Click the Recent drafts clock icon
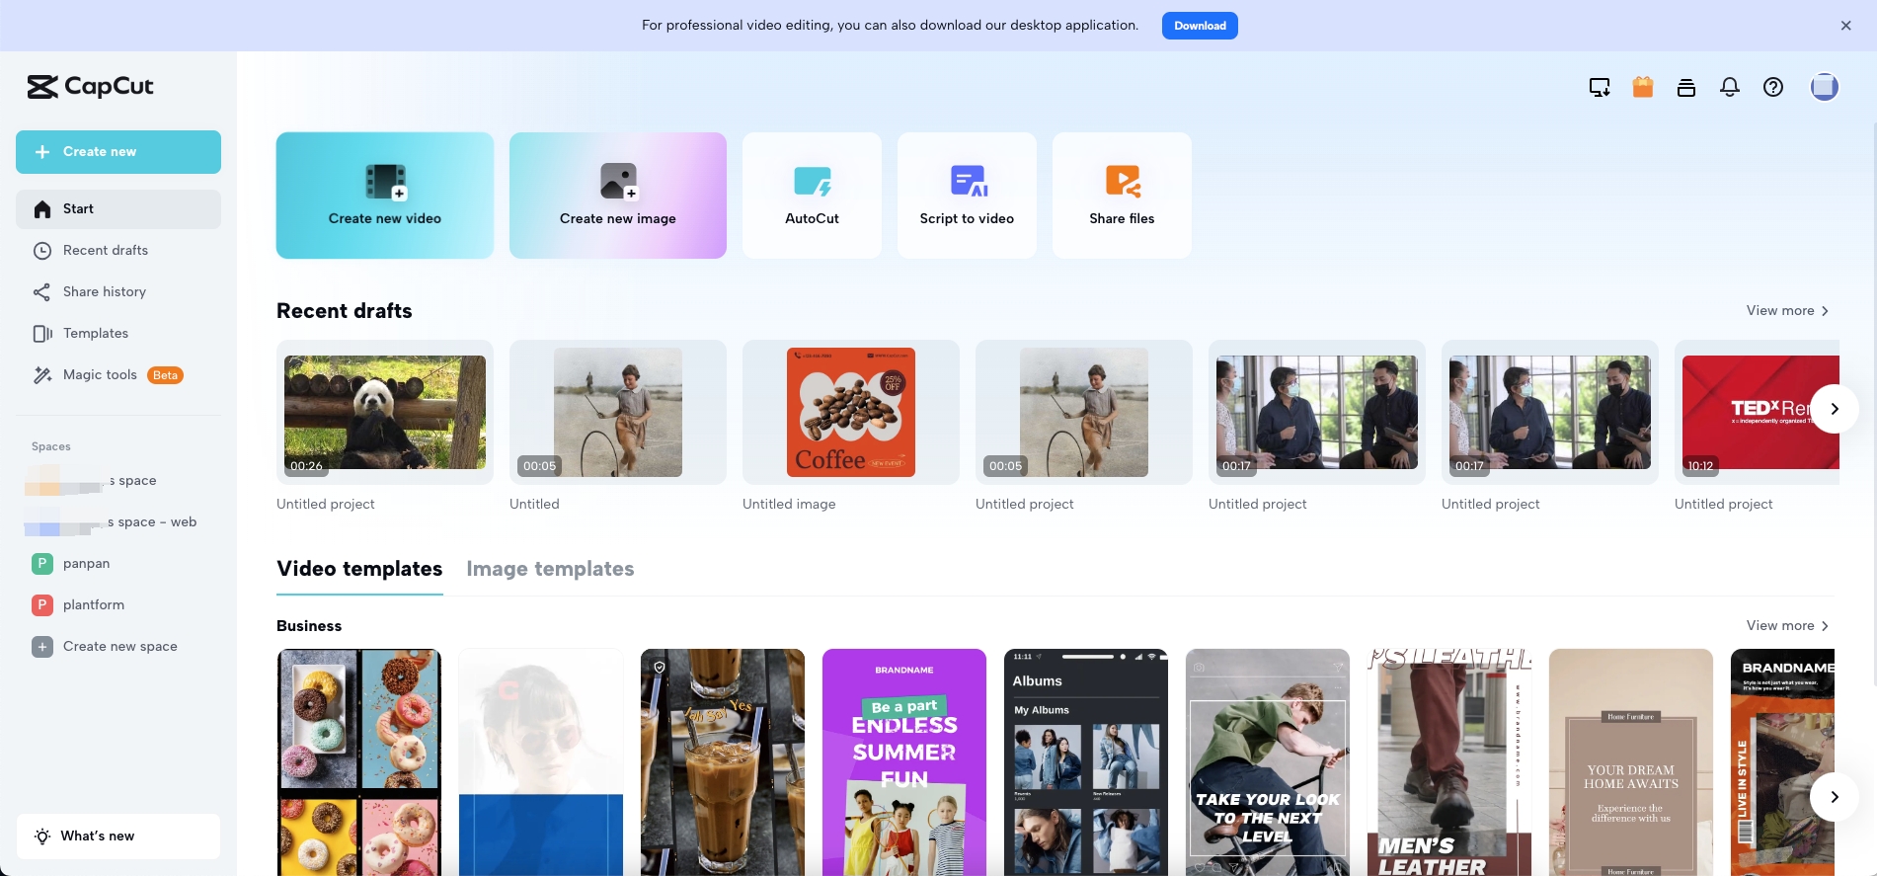 (x=42, y=251)
